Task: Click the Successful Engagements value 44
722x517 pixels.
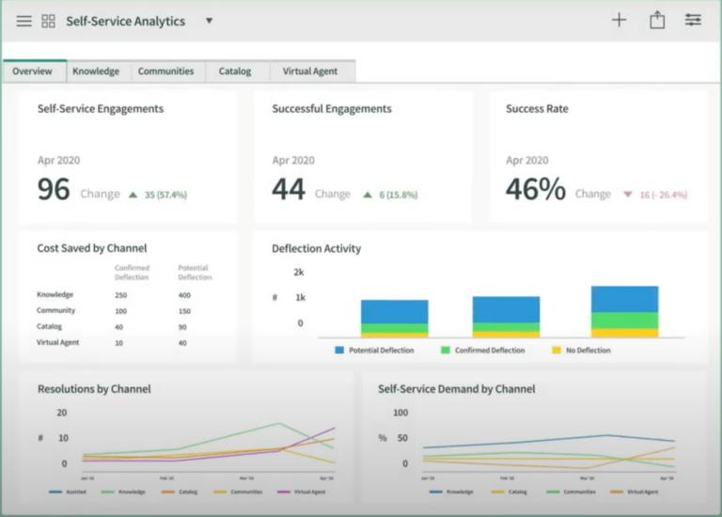Action: 289,189
